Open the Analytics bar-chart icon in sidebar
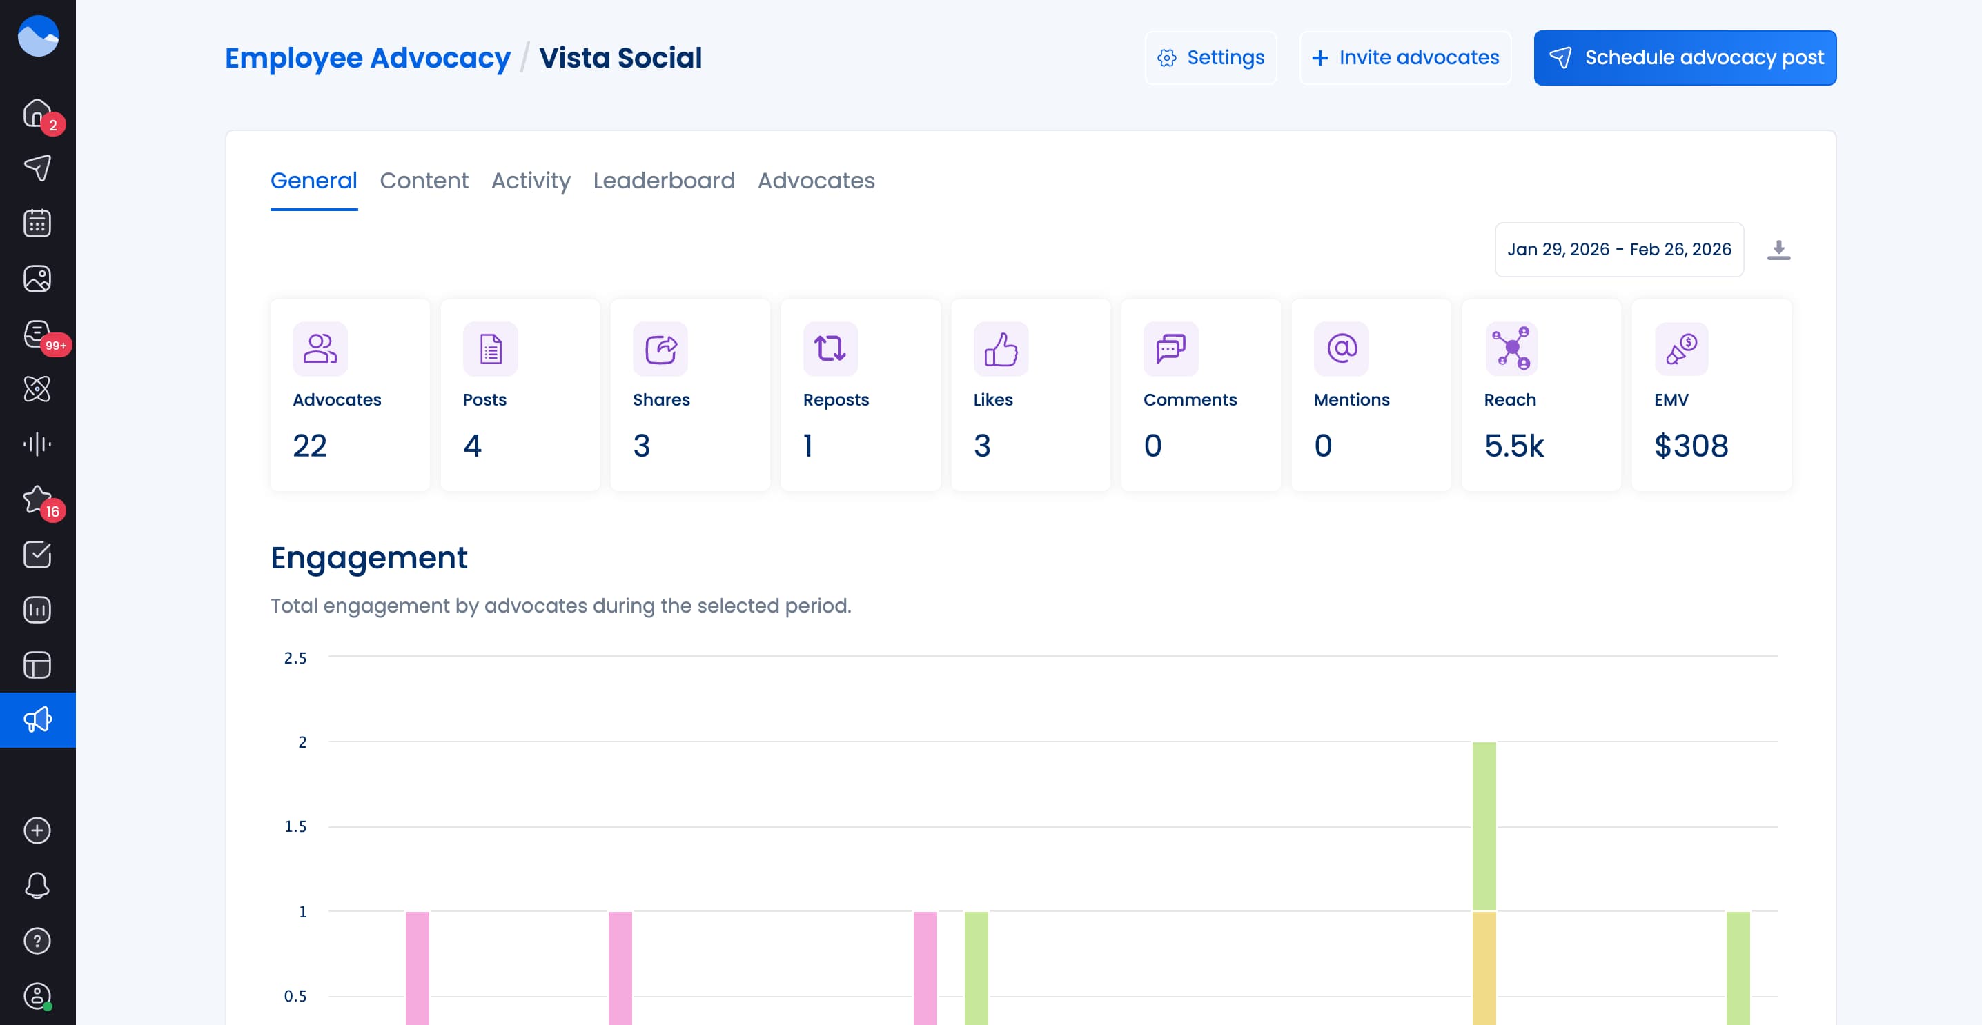 click(x=37, y=610)
